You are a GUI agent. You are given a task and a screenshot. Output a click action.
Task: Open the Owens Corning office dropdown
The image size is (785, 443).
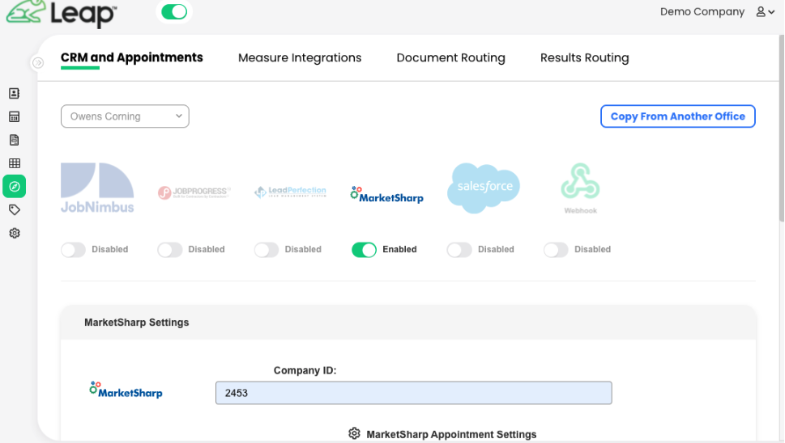coord(125,116)
